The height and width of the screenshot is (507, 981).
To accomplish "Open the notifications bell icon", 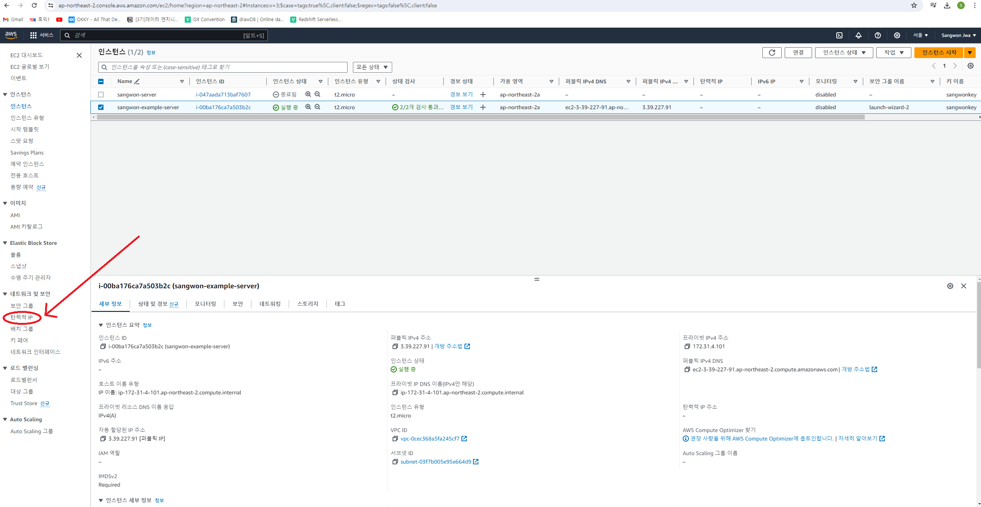I will [859, 35].
